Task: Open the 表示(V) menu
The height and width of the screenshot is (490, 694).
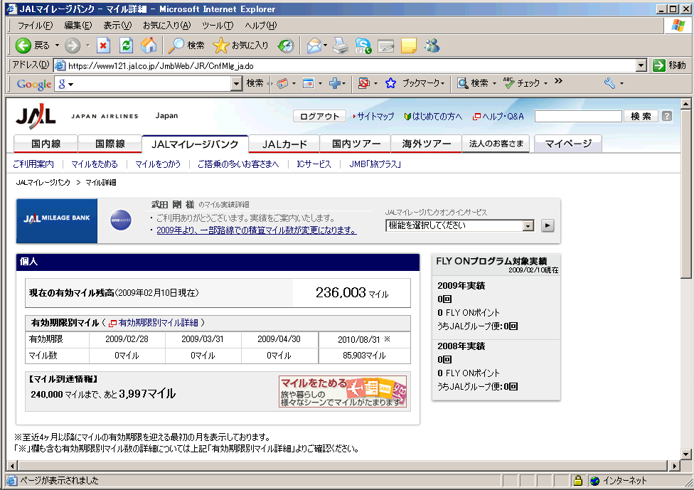Action: pos(117,26)
